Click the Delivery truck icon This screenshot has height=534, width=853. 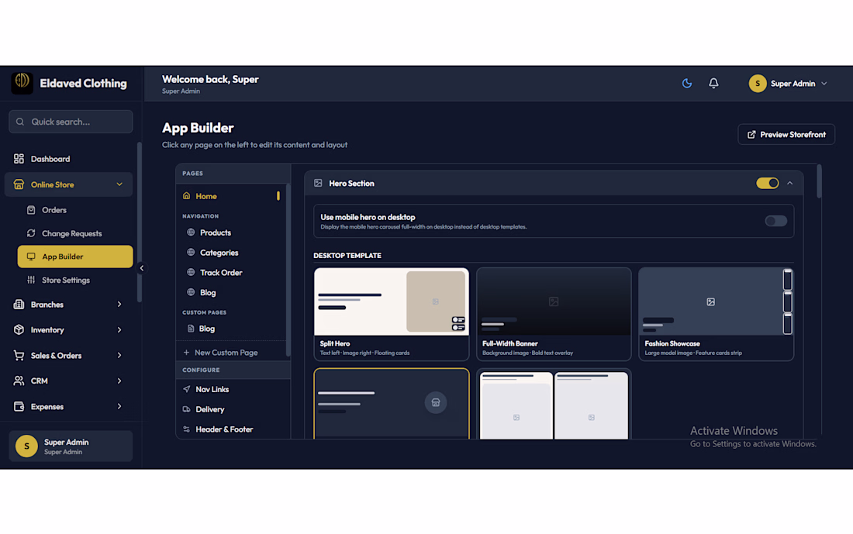pos(187,409)
